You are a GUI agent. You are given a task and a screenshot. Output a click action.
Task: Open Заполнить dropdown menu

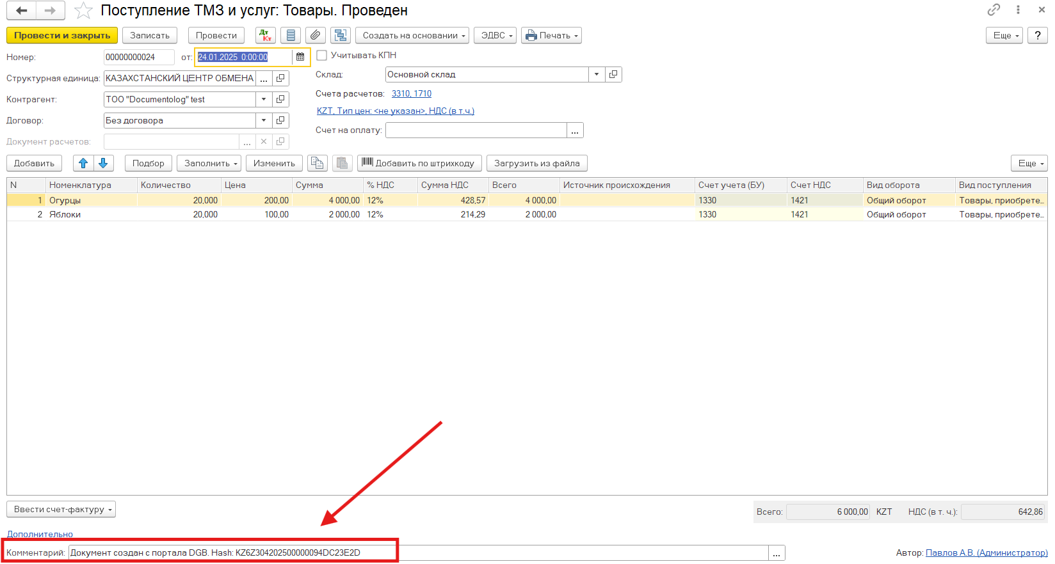[209, 163]
